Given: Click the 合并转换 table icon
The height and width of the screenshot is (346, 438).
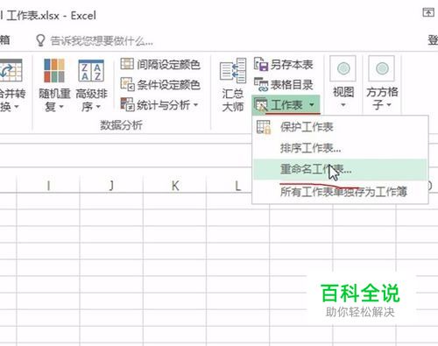Looking at the screenshot, I should [11, 70].
